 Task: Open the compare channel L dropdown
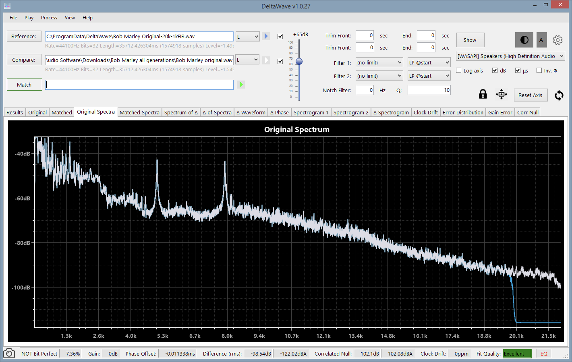tap(247, 60)
